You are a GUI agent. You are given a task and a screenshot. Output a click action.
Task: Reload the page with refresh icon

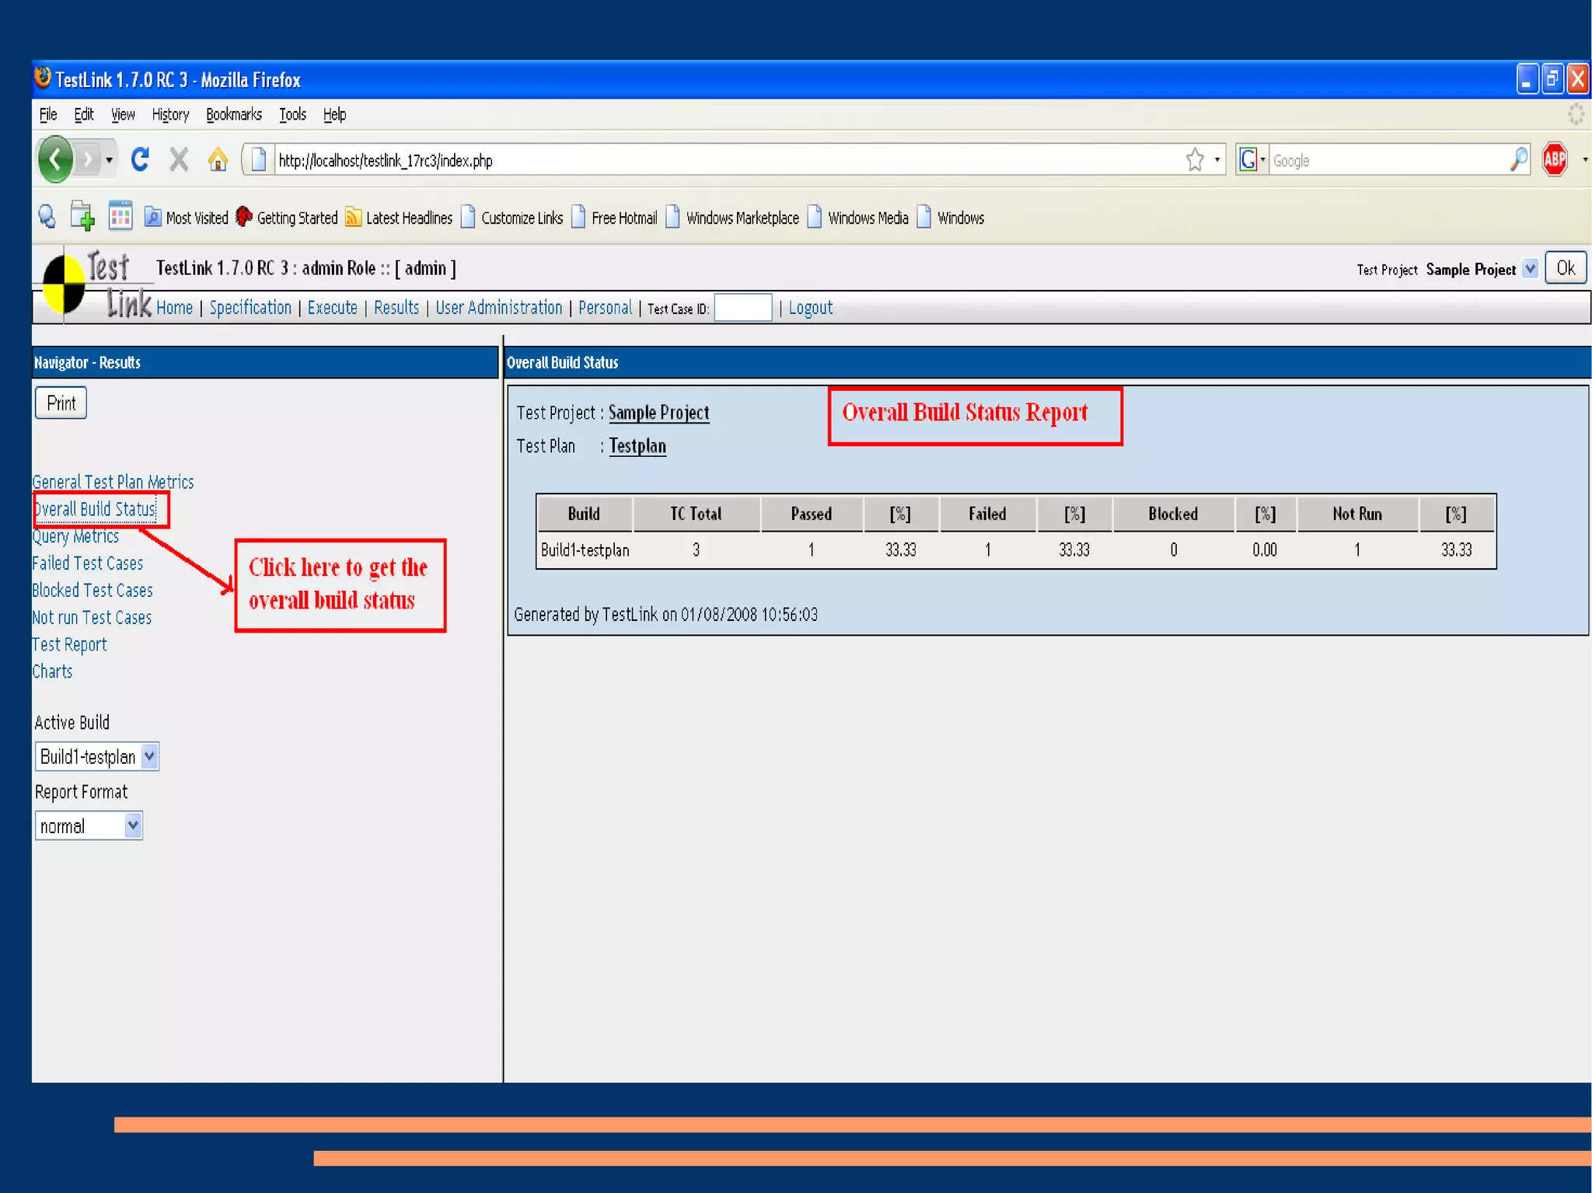coord(140,159)
